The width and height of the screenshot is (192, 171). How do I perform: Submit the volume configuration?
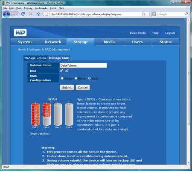pyautogui.click(x=67, y=87)
